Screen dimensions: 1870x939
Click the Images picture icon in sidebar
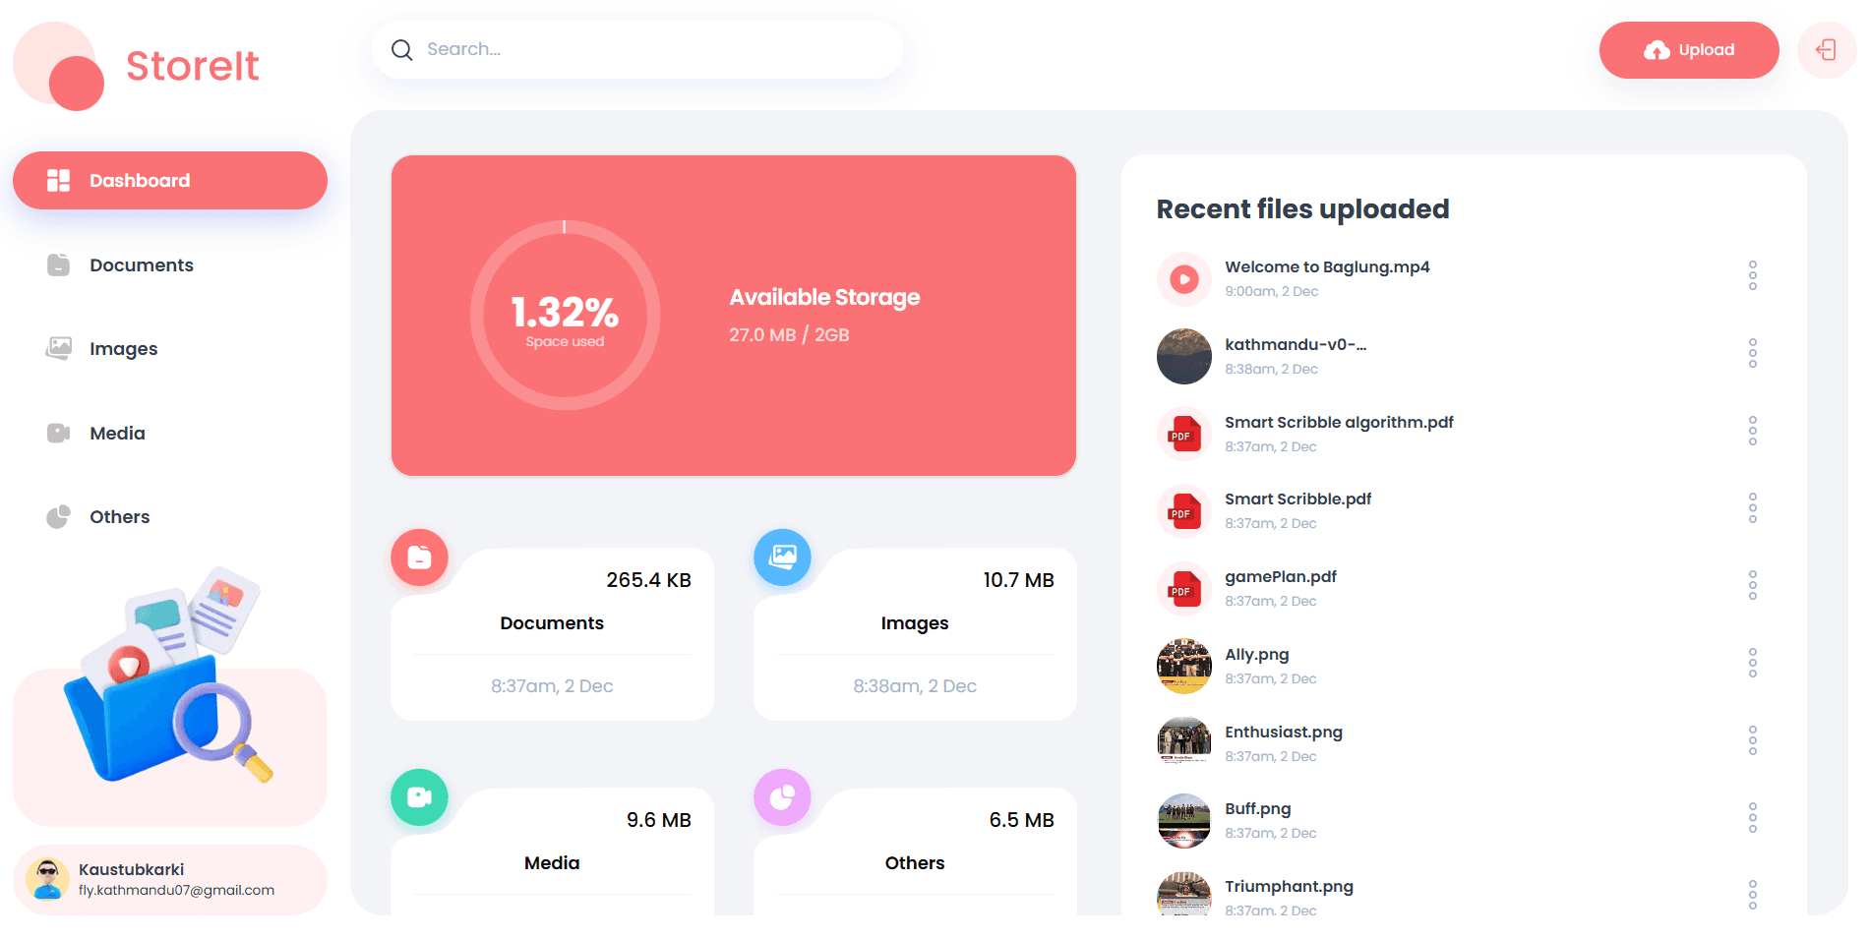pyautogui.click(x=59, y=348)
